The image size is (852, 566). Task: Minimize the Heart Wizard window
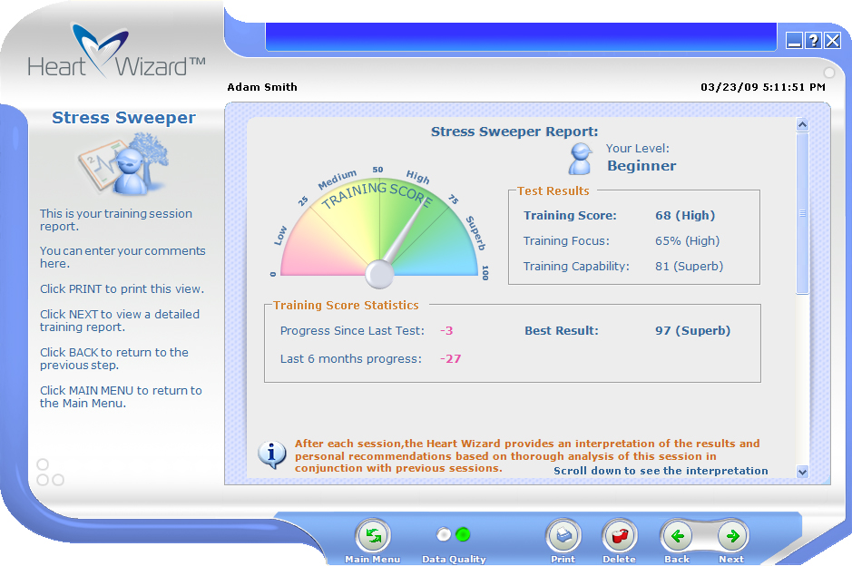pyautogui.click(x=794, y=40)
